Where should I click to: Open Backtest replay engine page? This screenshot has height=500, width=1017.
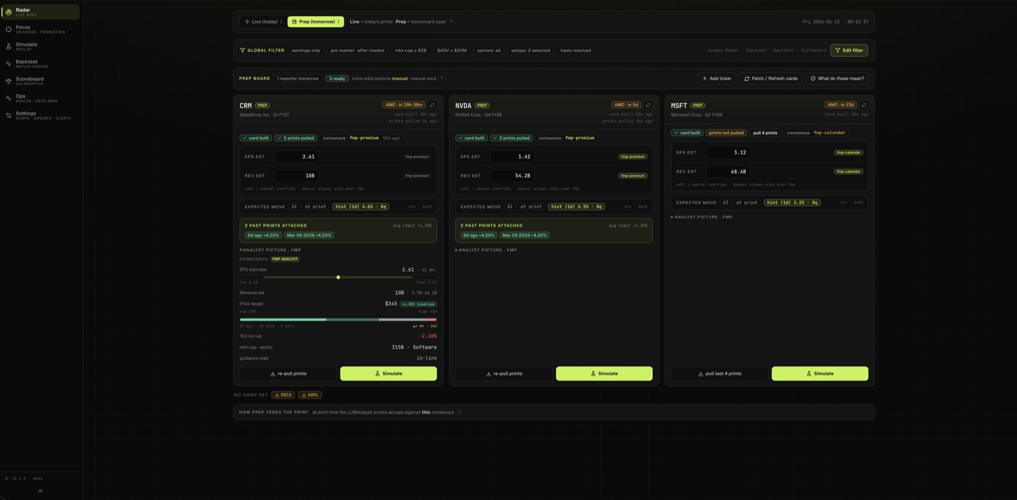(41, 64)
